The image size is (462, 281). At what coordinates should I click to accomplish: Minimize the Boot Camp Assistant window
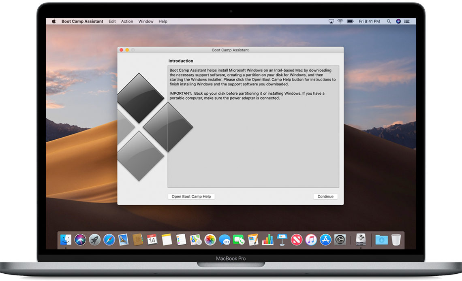[127, 50]
